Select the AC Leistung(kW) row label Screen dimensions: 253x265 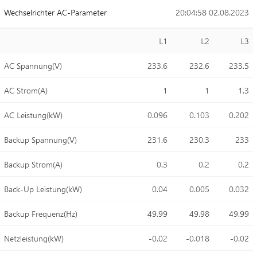click(x=33, y=115)
